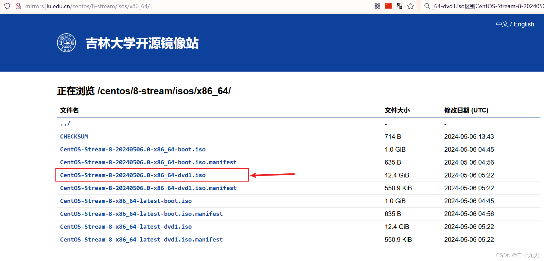This screenshot has width=544, height=261.
Task: Click the 12.4 GiB size of 20240506.0 dvd1.iso
Action: (x=397, y=175)
